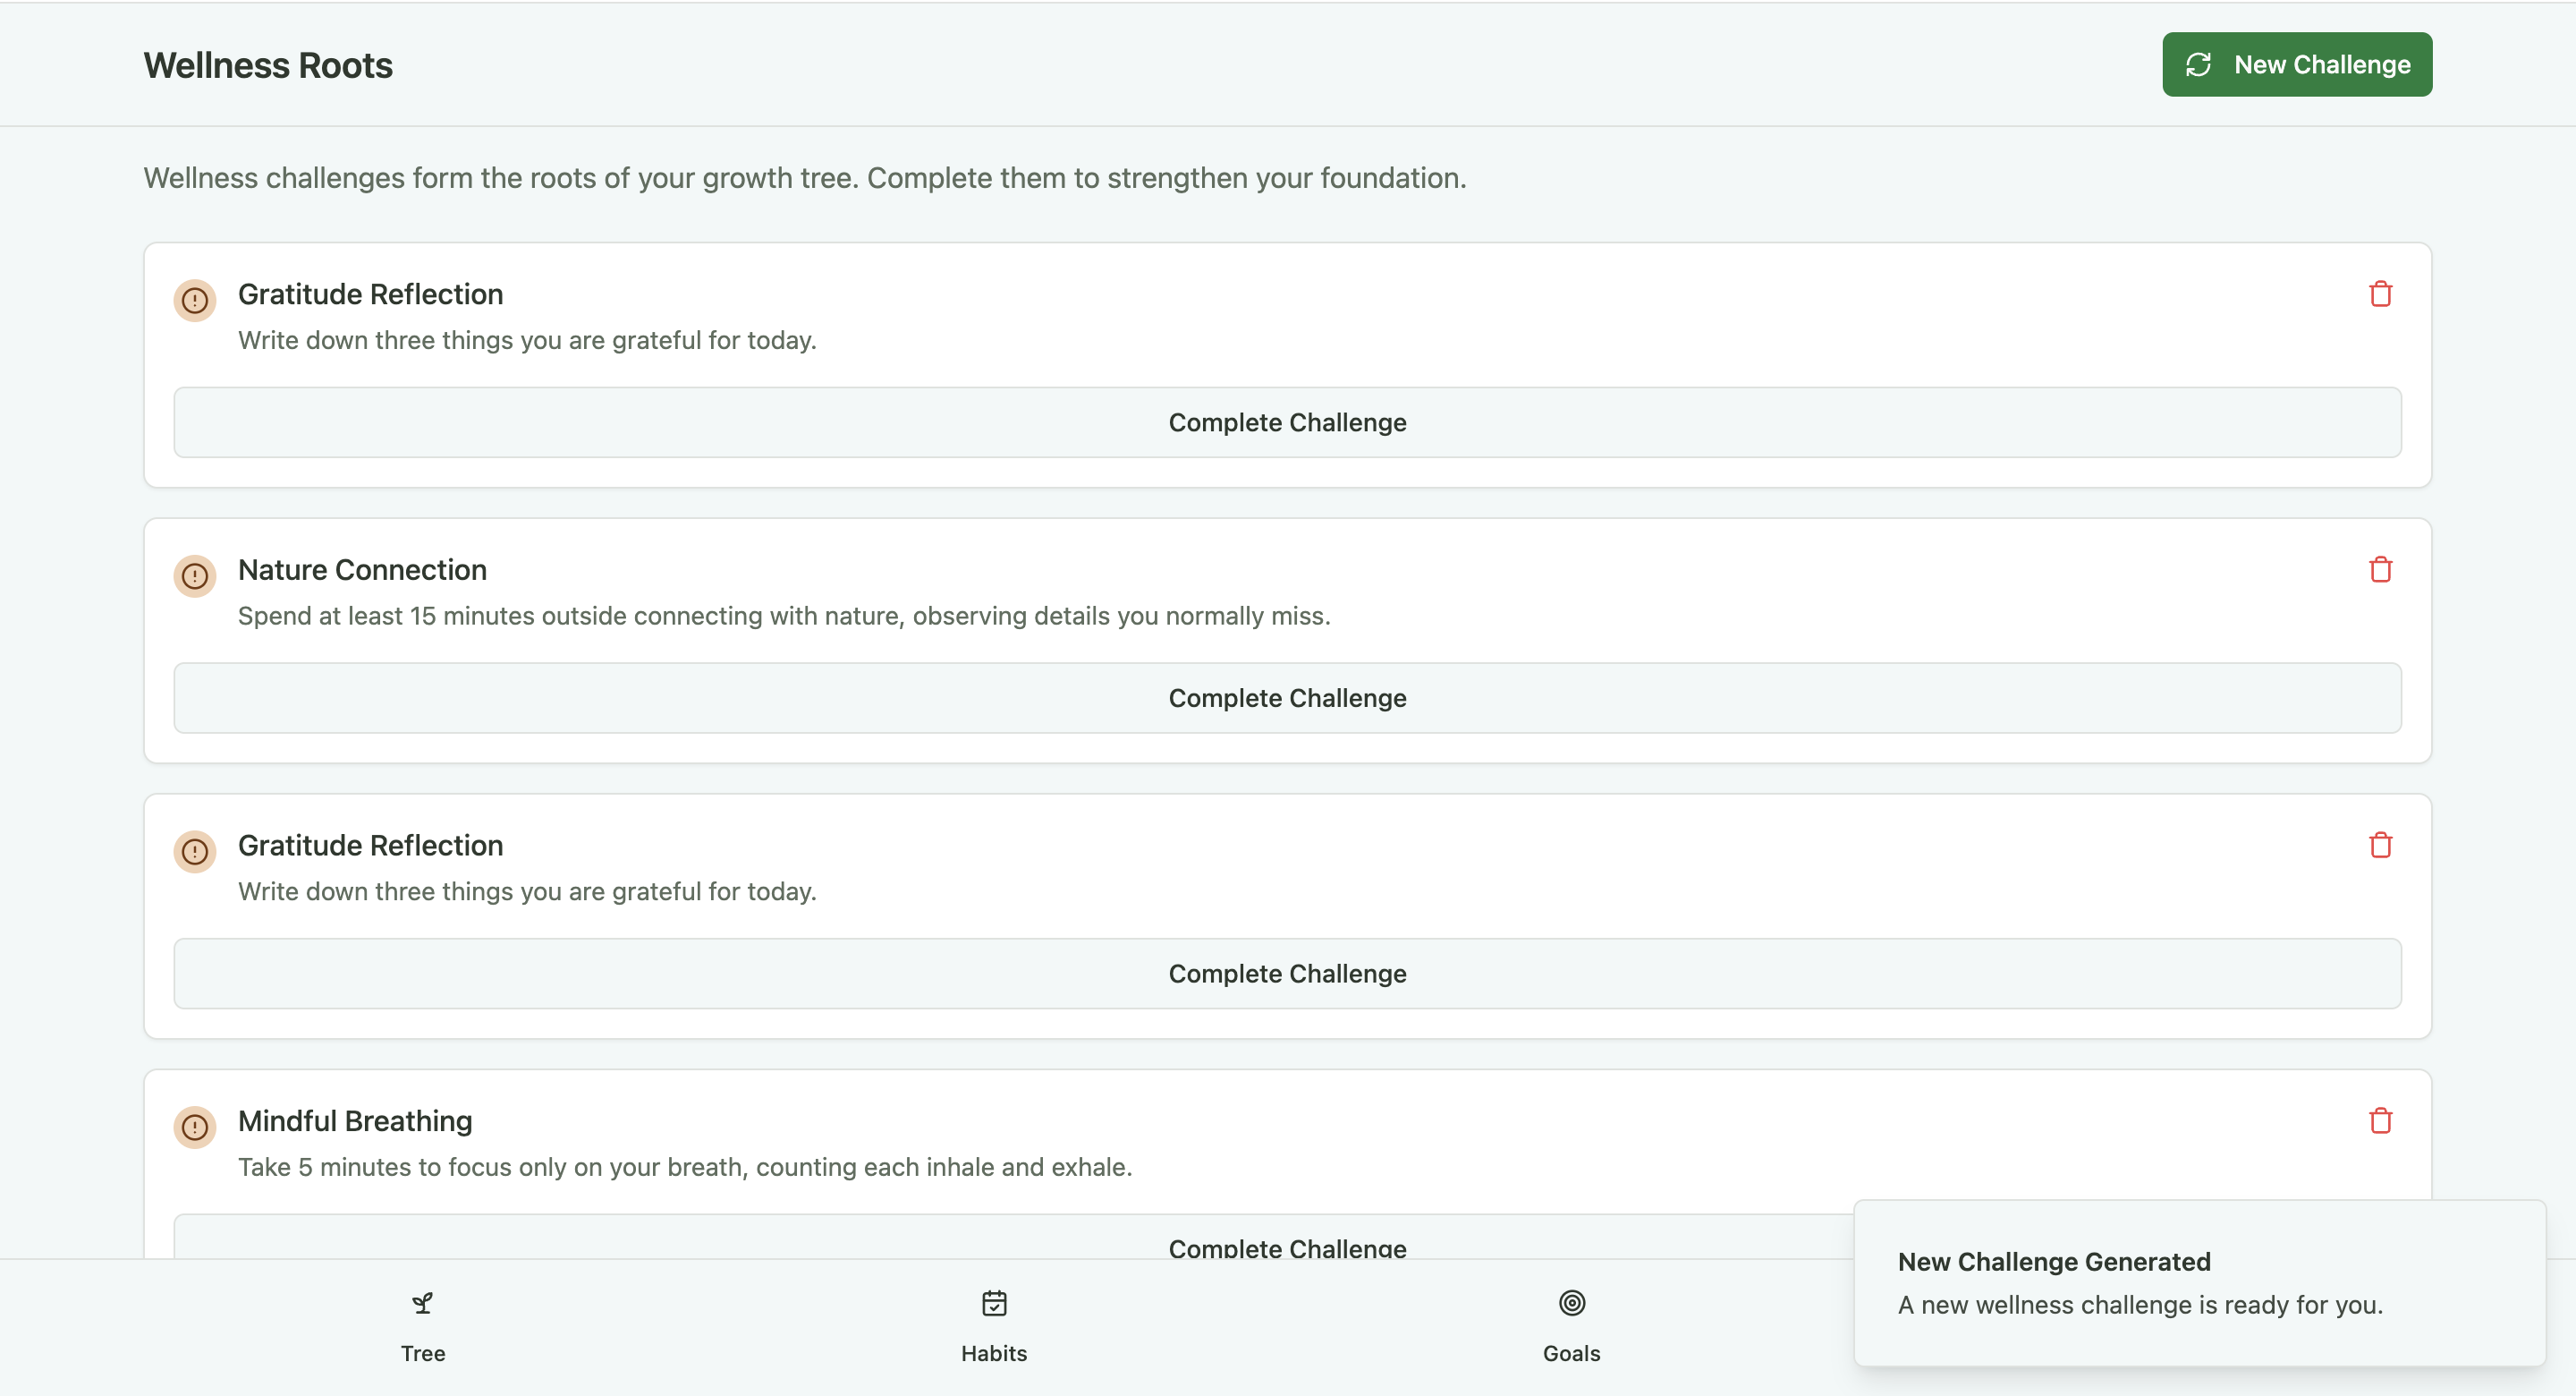Complete the first Gratitude Reflection challenge
This screenshot has height=1396, width=2576.
point(1287,422)
